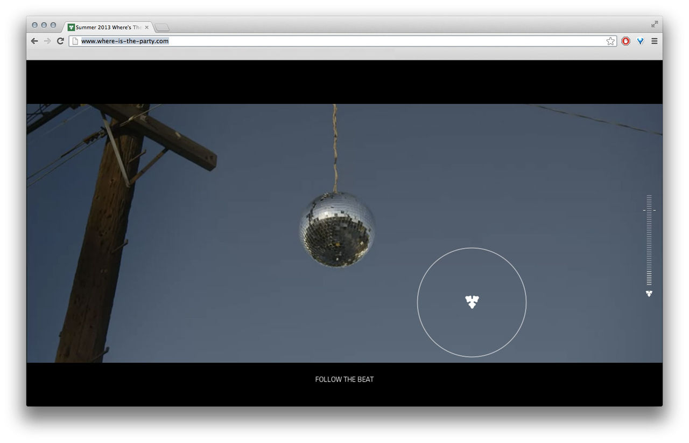689x443 pixels.
Task: Click the orange circle extension icon
Action: coord(625,41)
